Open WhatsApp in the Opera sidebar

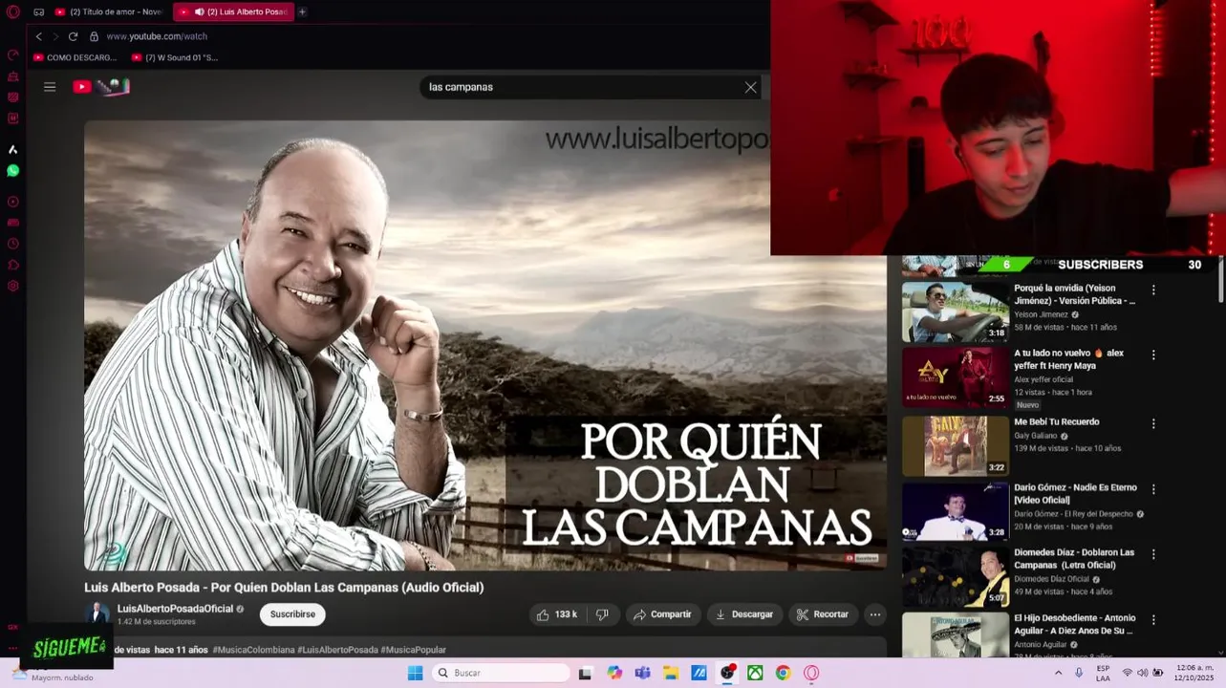point(12,170)
